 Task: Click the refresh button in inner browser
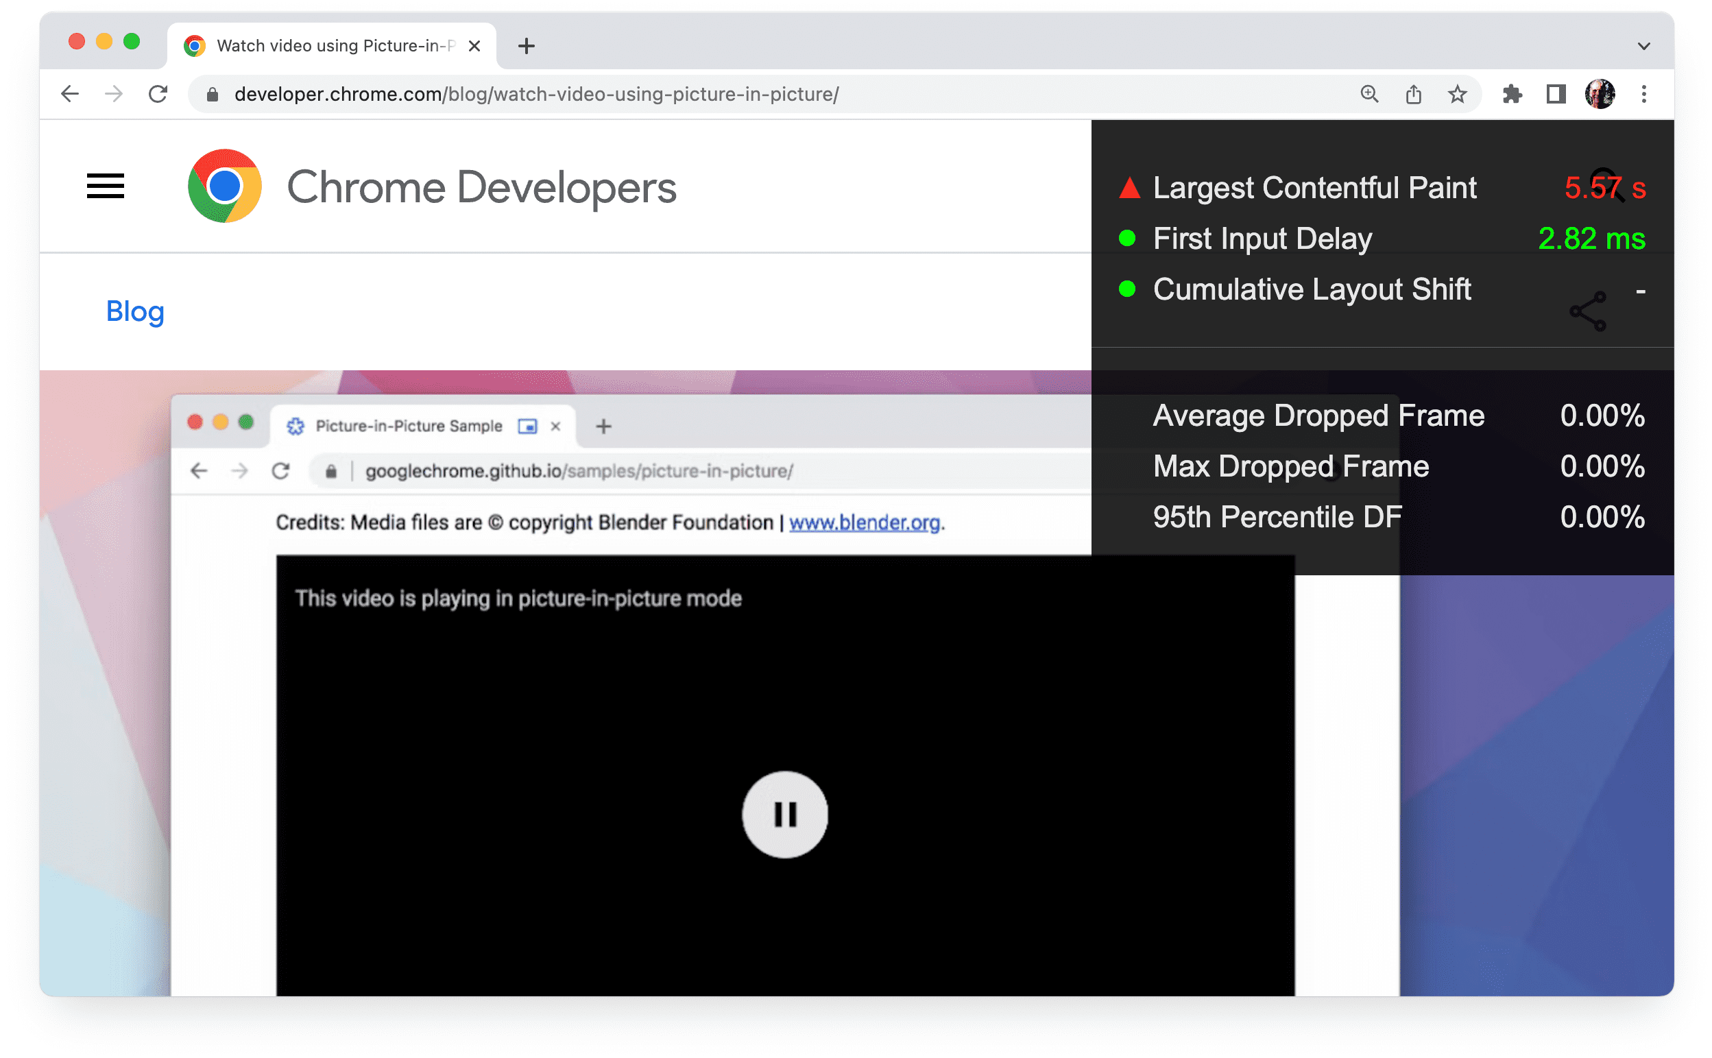[284, 470]
